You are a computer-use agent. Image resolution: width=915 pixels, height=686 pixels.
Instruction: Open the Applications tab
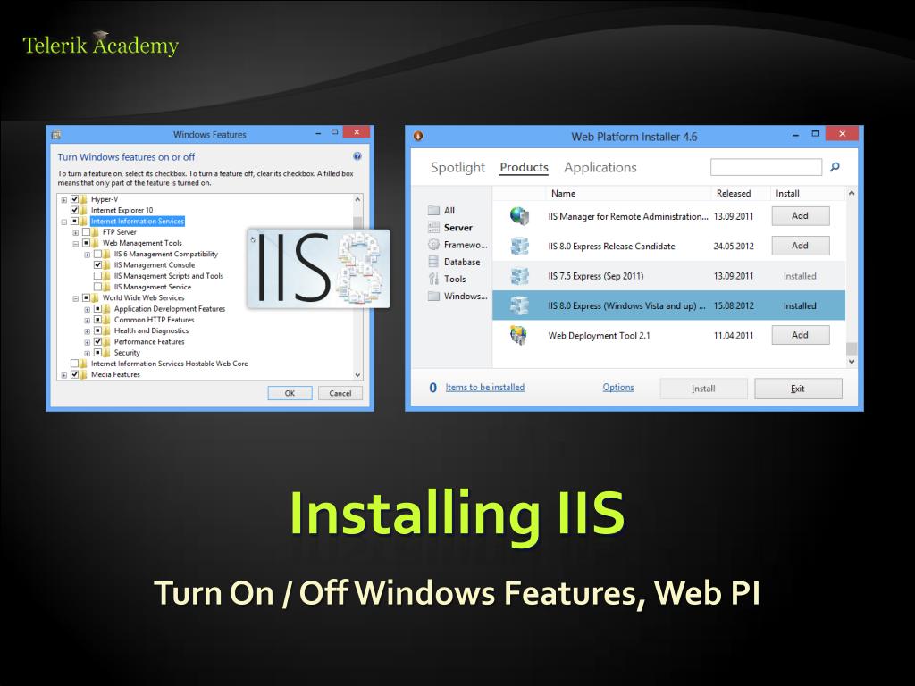pos(600,167)
